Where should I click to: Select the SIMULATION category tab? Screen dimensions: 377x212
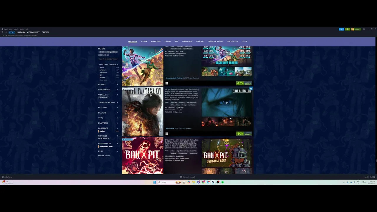187,41
